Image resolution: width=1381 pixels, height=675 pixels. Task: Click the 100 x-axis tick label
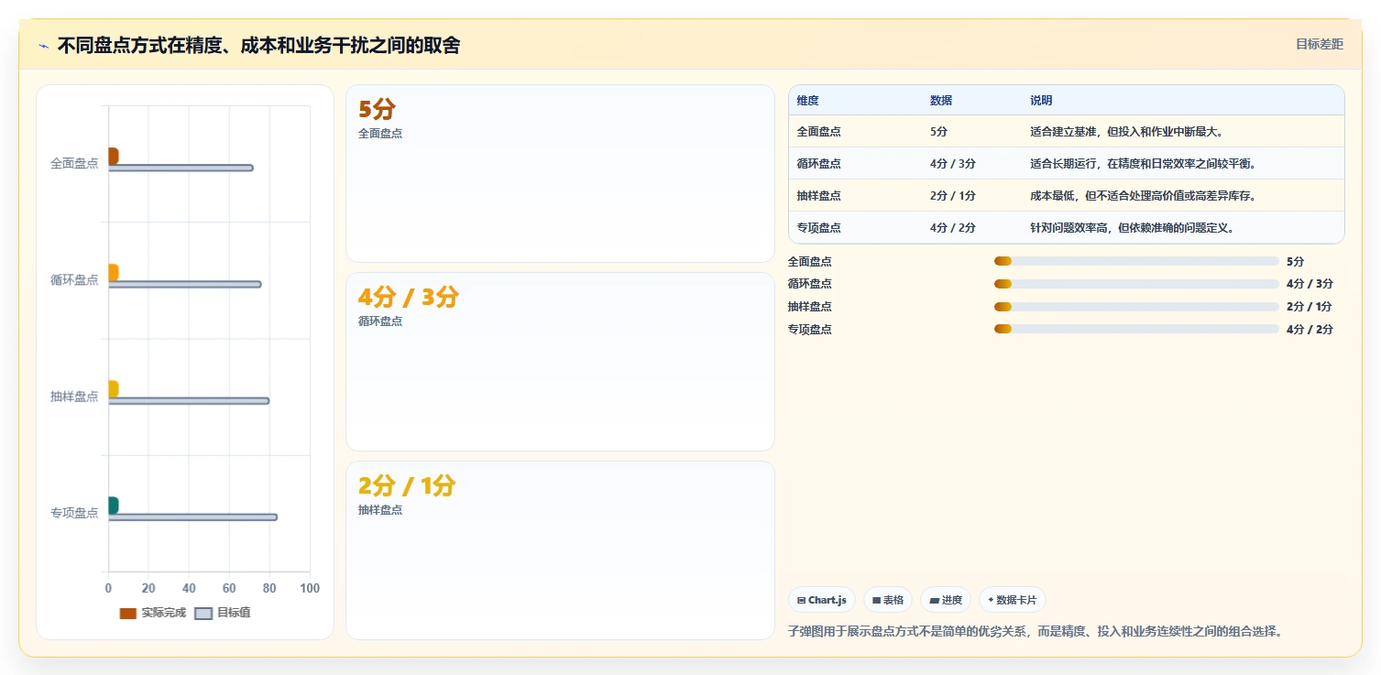coord(310,588)
